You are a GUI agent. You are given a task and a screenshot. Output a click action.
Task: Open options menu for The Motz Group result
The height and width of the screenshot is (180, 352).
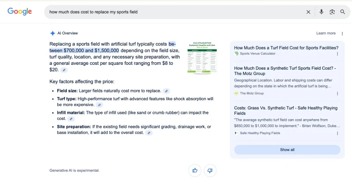coord(337,94)
